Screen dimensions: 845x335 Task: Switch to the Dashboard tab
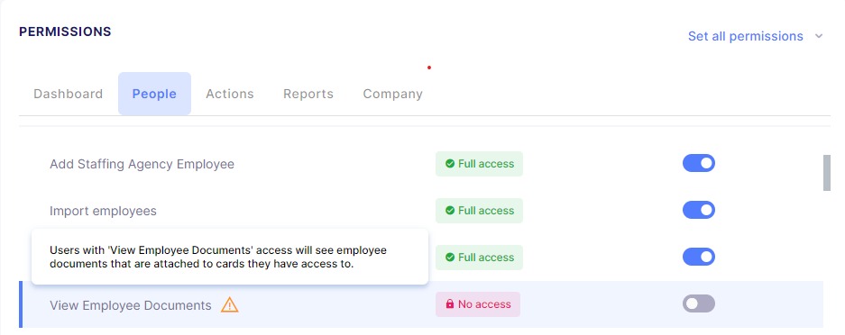(68, 94)
